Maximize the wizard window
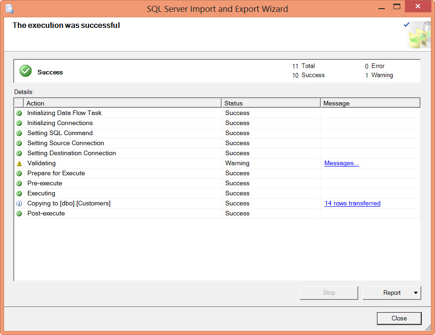The height and width of the screenshot is (335, 435). (x=397, y=6)
